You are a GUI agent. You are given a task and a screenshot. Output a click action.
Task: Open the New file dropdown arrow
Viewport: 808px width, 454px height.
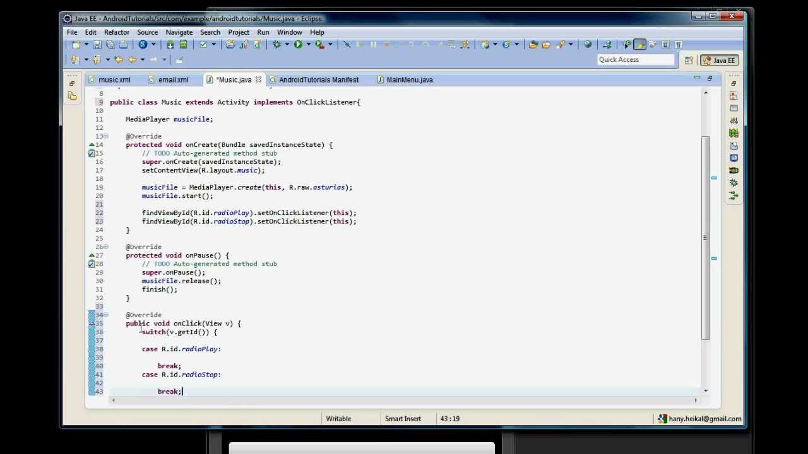point(86,45)
